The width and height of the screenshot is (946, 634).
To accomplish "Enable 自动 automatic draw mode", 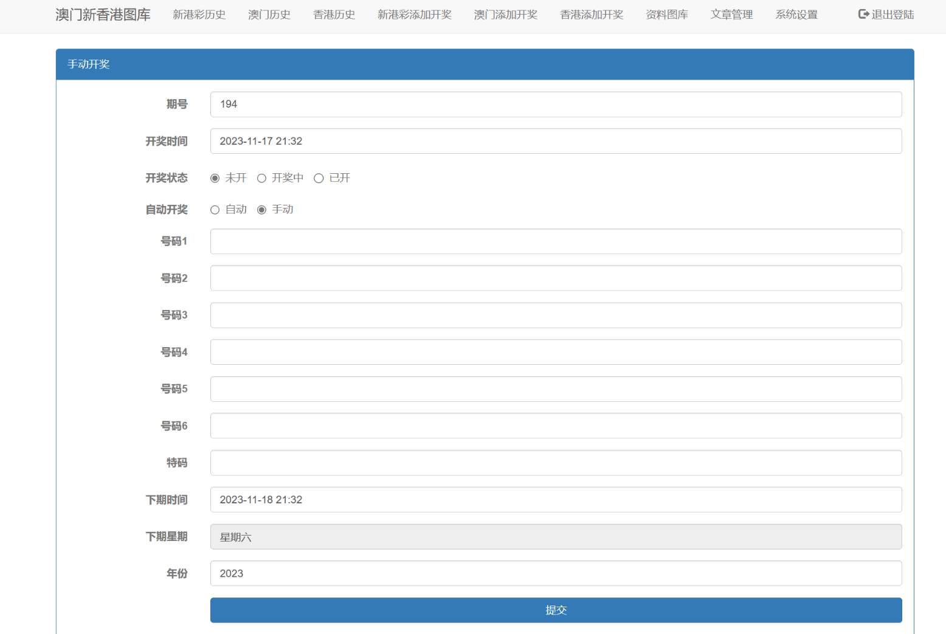I will (x=215, y=210).
